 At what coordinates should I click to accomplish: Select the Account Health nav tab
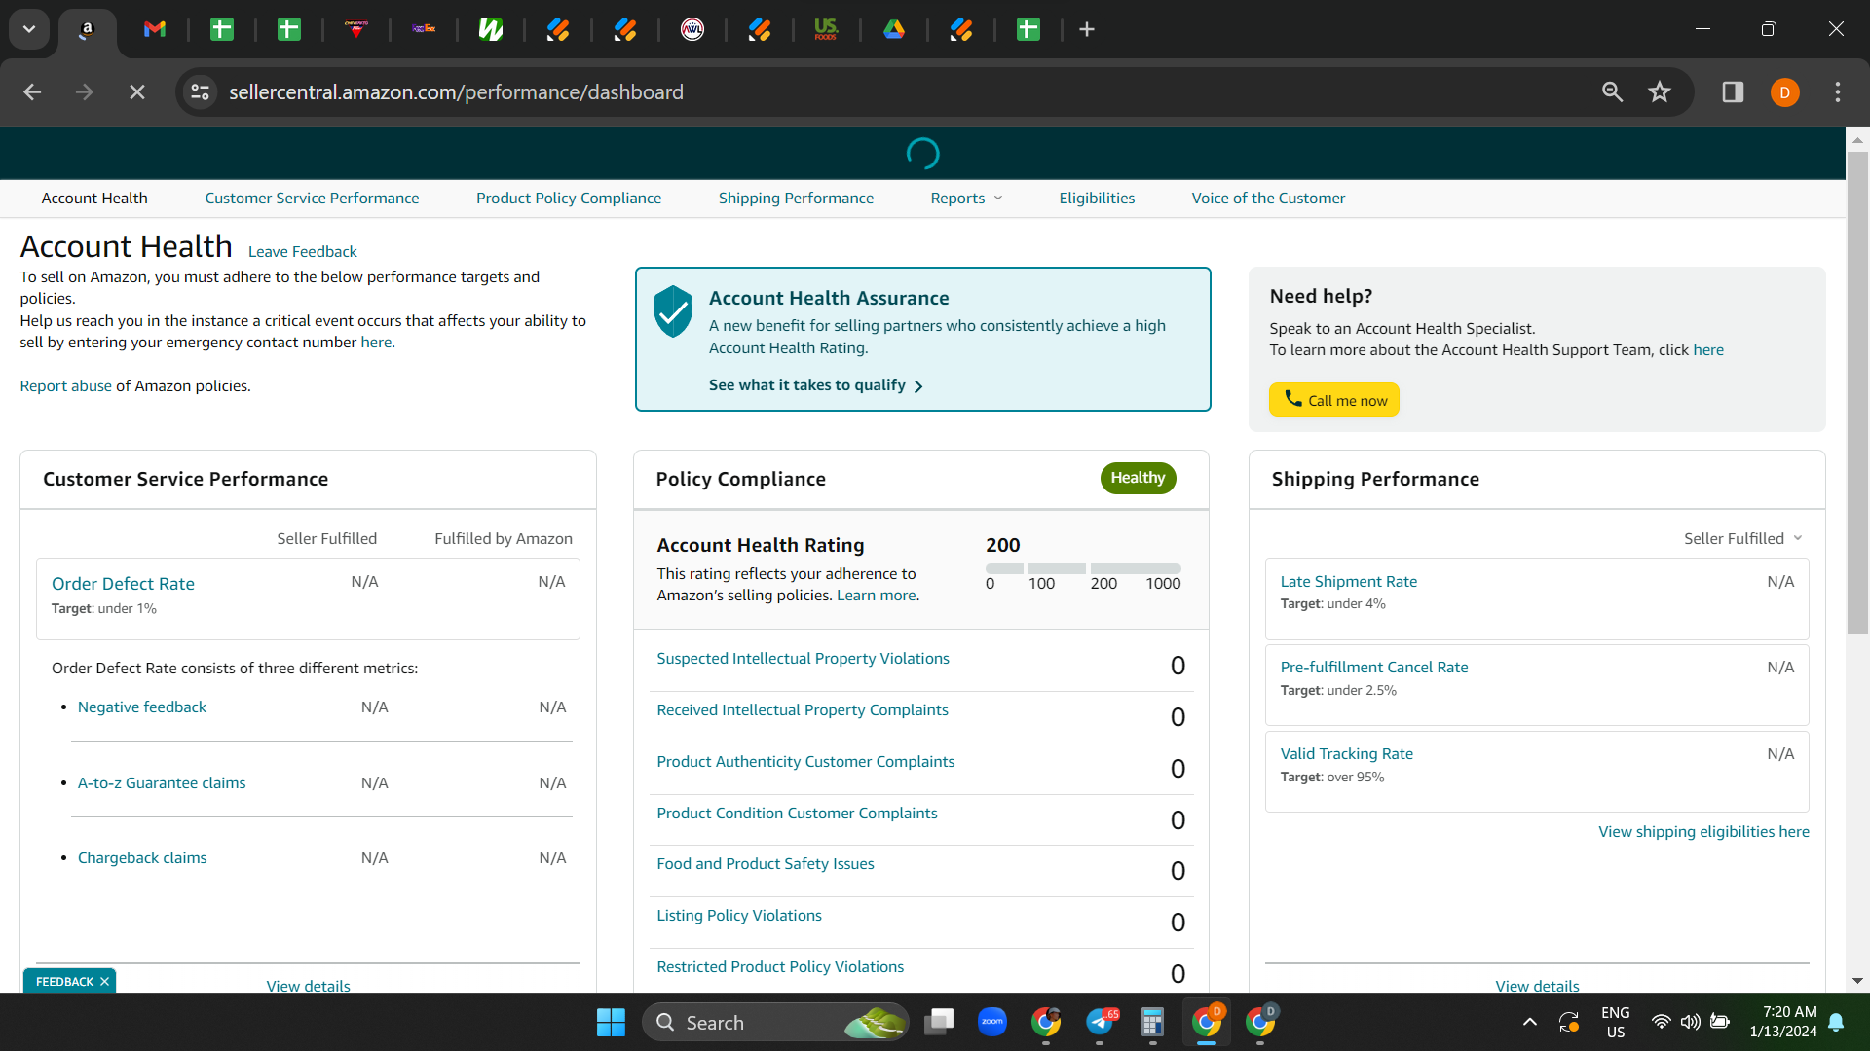point(94,198)
